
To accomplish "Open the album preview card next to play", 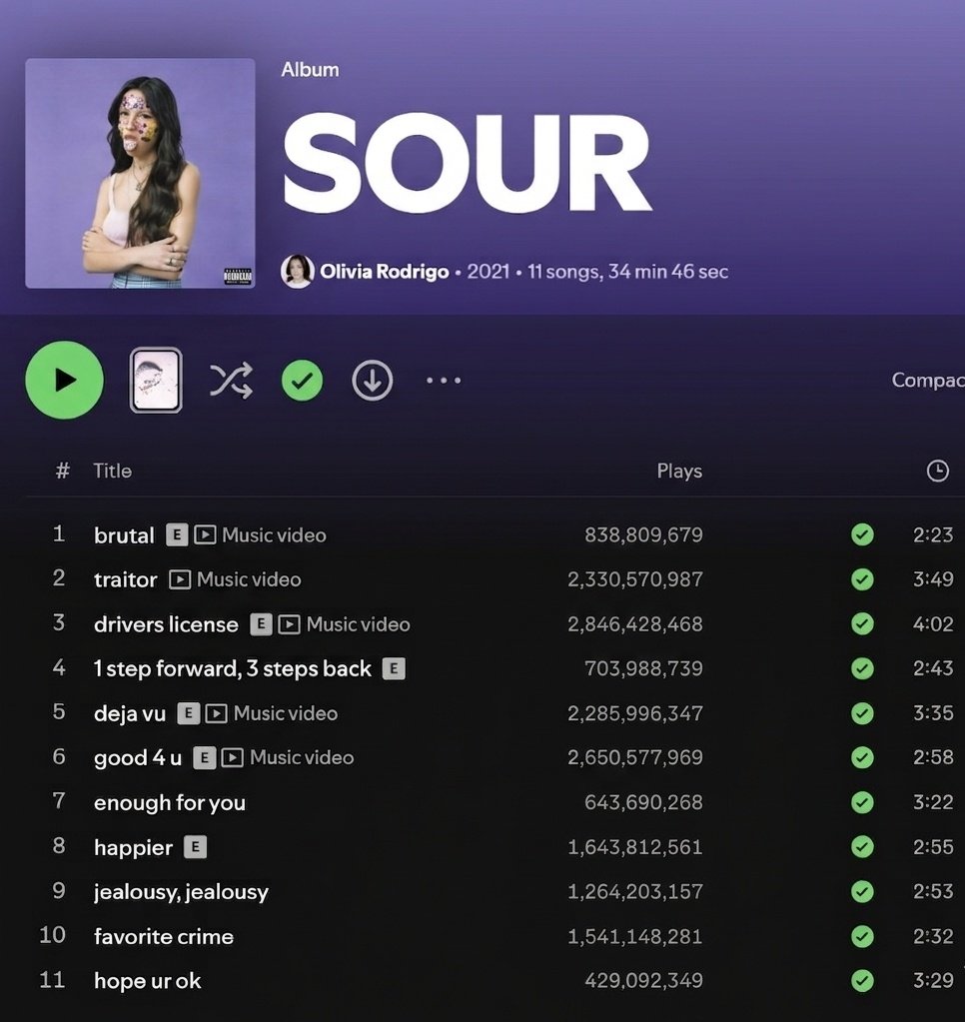I will coord(156,380).
